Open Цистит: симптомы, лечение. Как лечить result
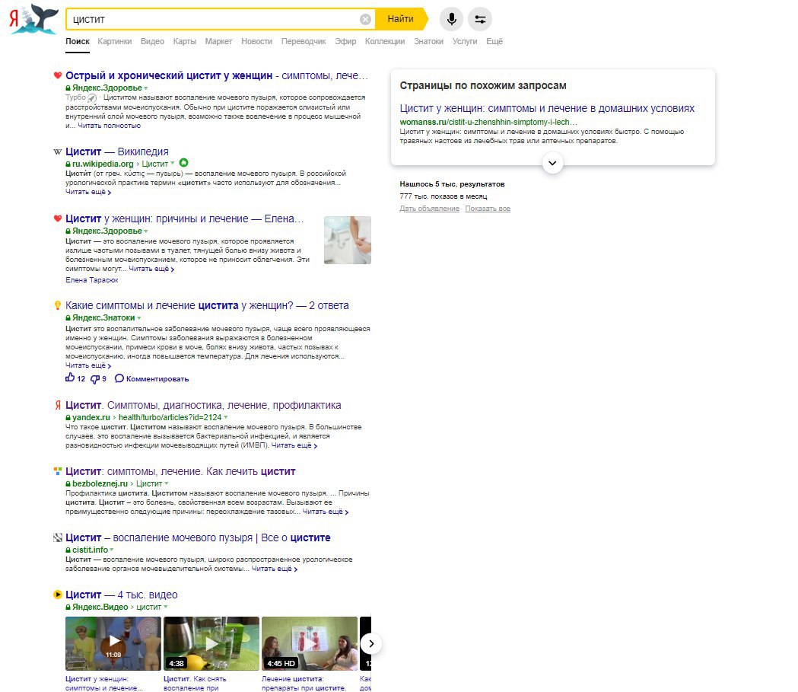The height and width of the screenshot is (692, 798). (x=180, y=471)
